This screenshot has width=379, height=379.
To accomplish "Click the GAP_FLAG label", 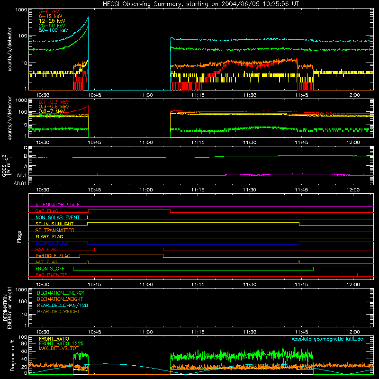I will coord(46,211).
